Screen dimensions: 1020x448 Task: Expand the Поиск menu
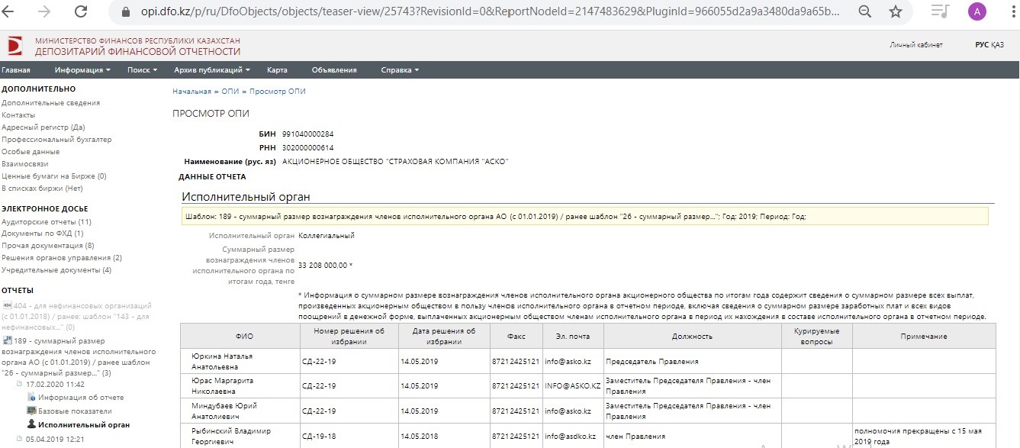click(142, 70)
